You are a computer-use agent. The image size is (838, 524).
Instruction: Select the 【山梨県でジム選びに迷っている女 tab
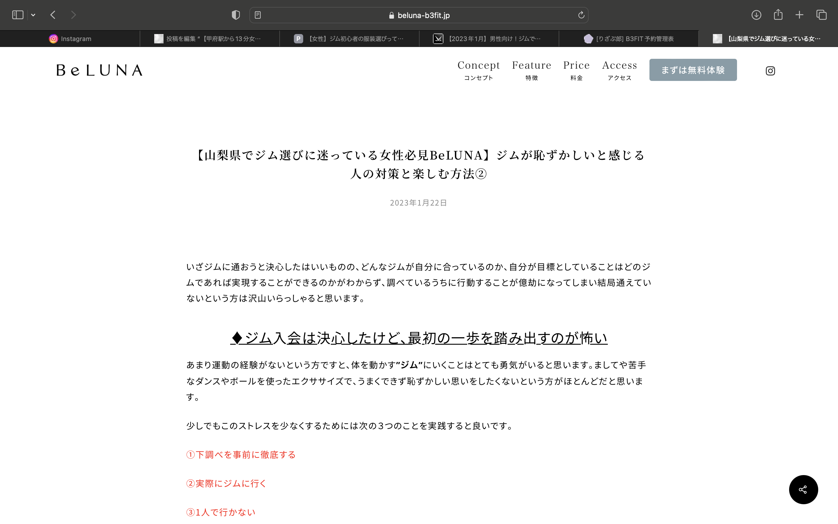[768, 39]
